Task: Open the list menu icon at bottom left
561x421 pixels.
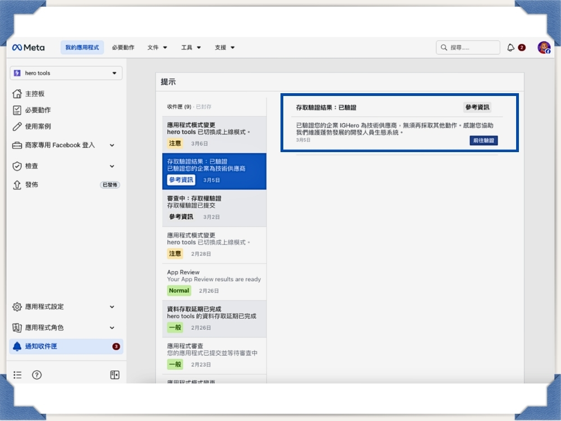Action: coord(17,375)
